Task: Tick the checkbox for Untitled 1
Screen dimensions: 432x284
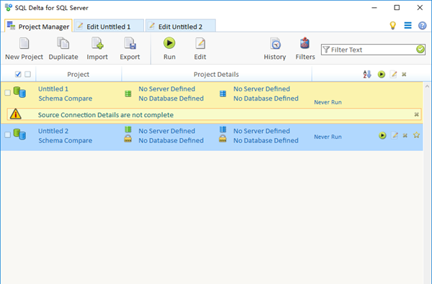Action: click(8, 93)
